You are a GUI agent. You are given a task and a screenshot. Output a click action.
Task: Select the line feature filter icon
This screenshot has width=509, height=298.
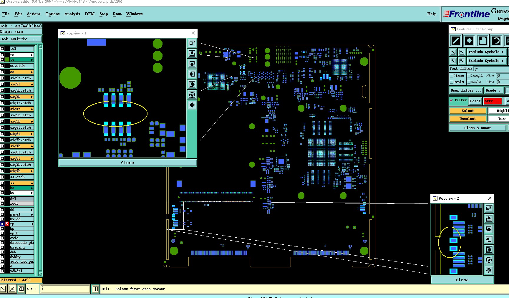tap(456, 41)
